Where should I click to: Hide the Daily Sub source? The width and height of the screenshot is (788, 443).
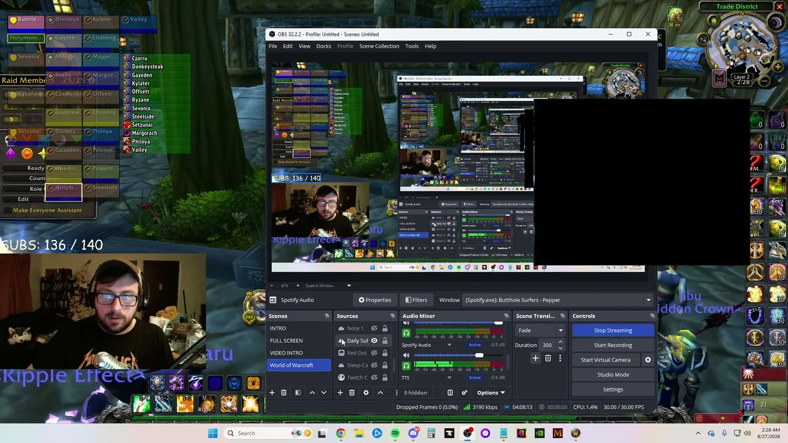pyautogui.click(x=374, y=341)
